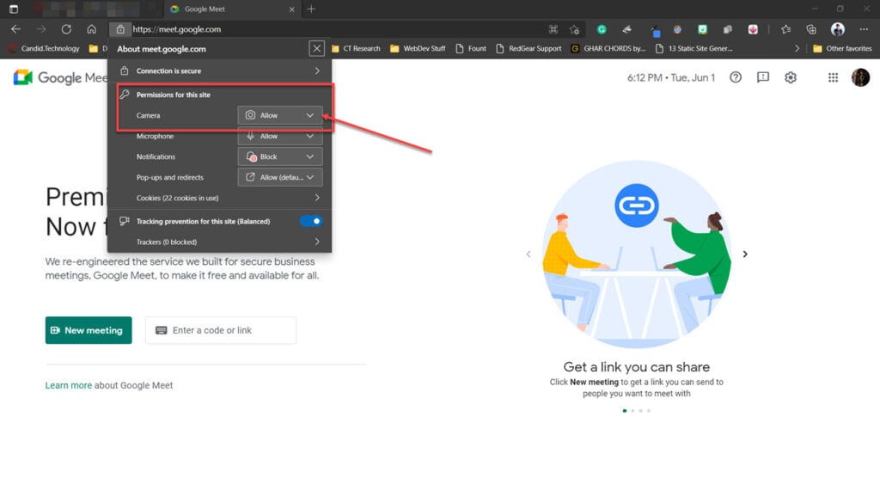Close the Google Meet tab

point(291,9)
